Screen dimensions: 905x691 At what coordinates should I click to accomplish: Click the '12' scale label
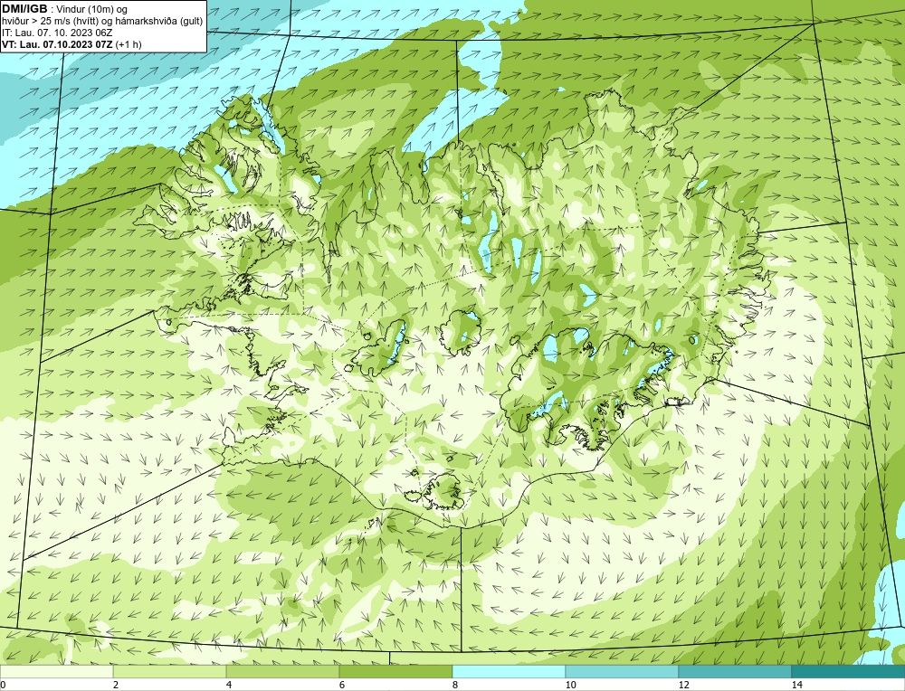pyautogui.click(x=684, y=685)
